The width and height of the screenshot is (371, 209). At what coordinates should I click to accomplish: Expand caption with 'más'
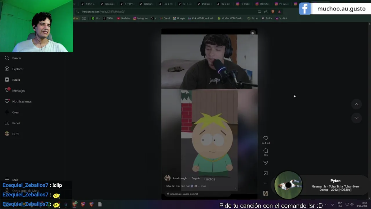click(203, 186)
